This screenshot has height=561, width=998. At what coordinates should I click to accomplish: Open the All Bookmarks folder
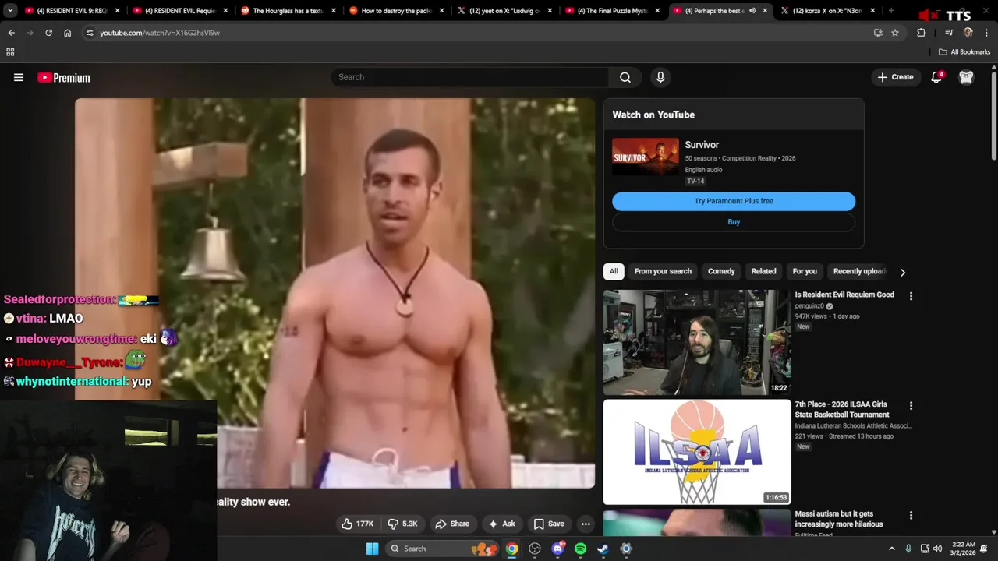(964, 52)
